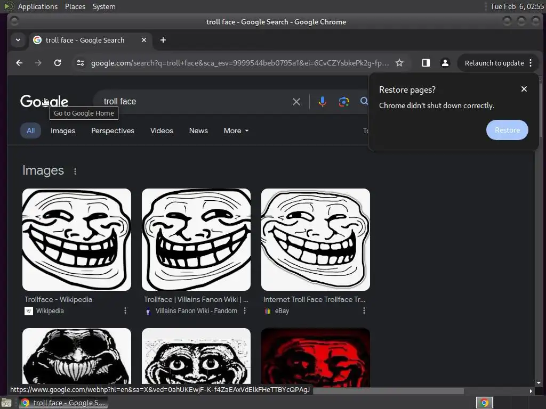Screen dimensions: 546x409
Task: Search by image with Google Lens
Action: (x=344, y=102)
